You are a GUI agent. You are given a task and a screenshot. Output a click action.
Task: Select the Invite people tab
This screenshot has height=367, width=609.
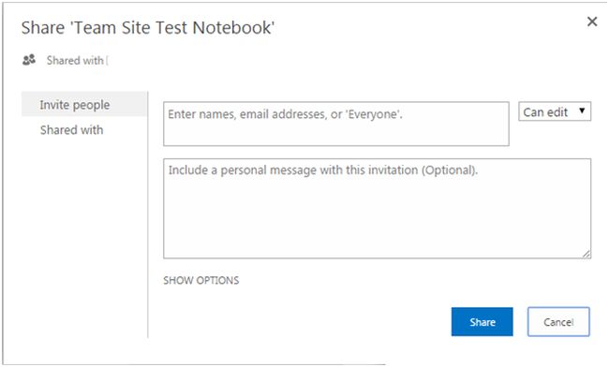(x=84, y=104)
